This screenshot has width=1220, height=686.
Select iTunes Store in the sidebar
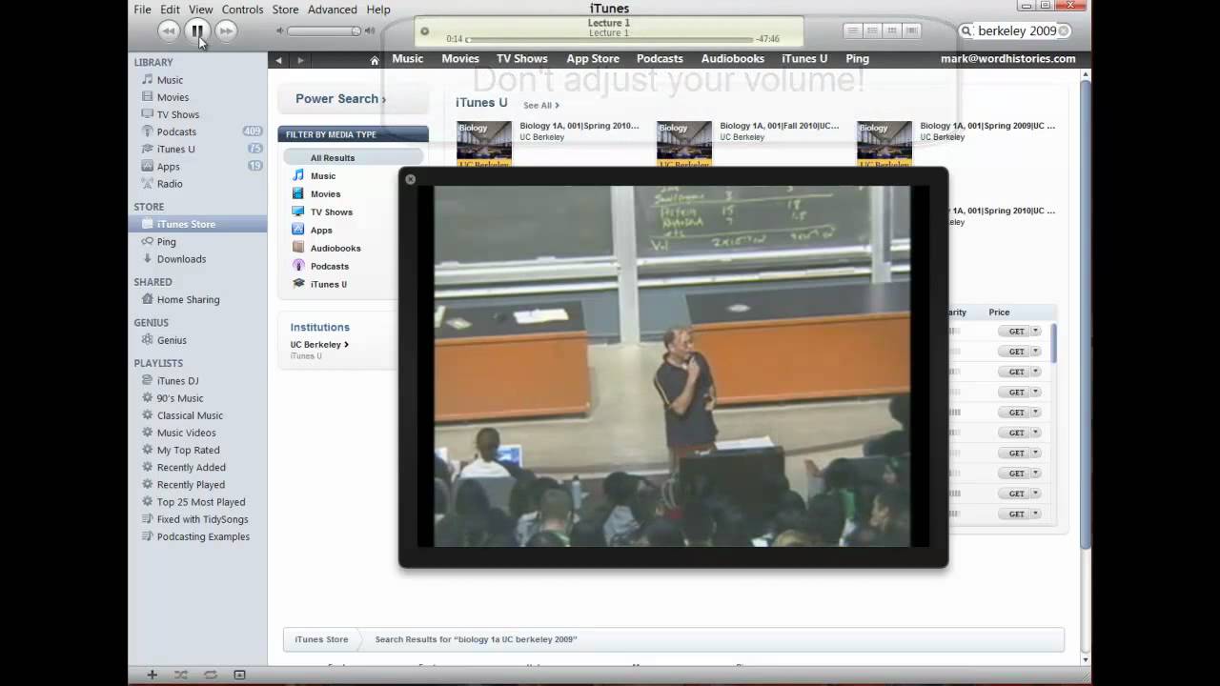(197, 224)
